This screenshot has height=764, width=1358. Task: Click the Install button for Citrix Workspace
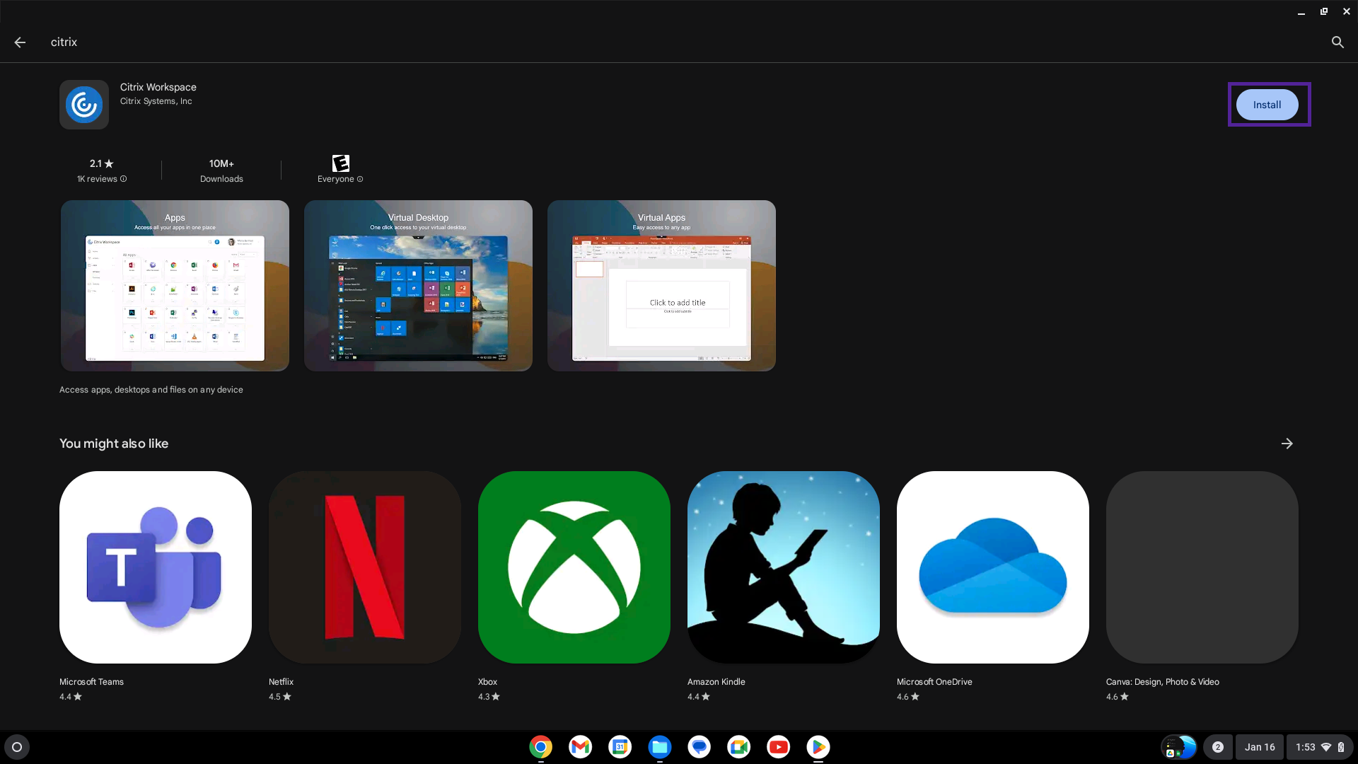(x=1267, y=105)
